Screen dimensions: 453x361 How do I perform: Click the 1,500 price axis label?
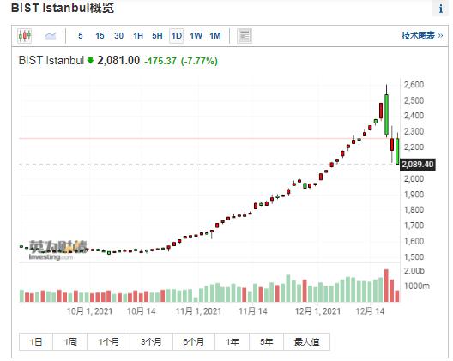[414, 256]
